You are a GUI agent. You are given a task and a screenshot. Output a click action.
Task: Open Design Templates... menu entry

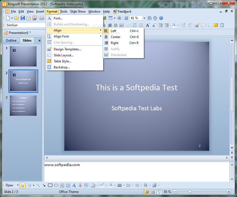pyautogui.click(x=75, y=49)
